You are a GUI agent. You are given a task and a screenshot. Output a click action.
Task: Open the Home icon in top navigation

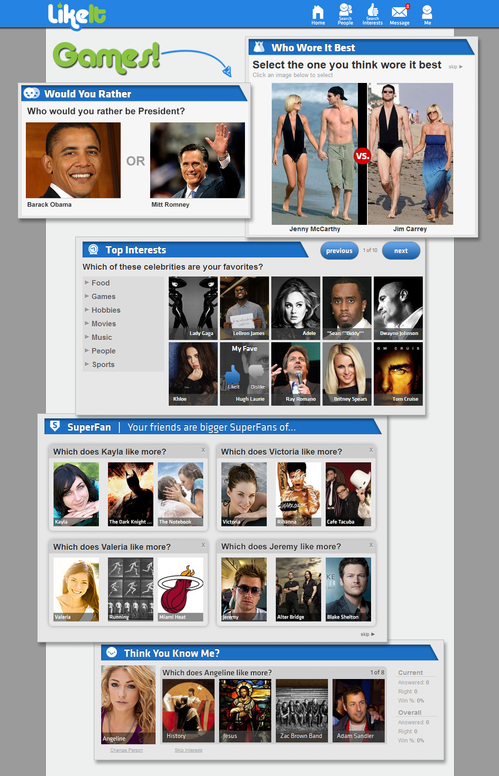[318, 15]
